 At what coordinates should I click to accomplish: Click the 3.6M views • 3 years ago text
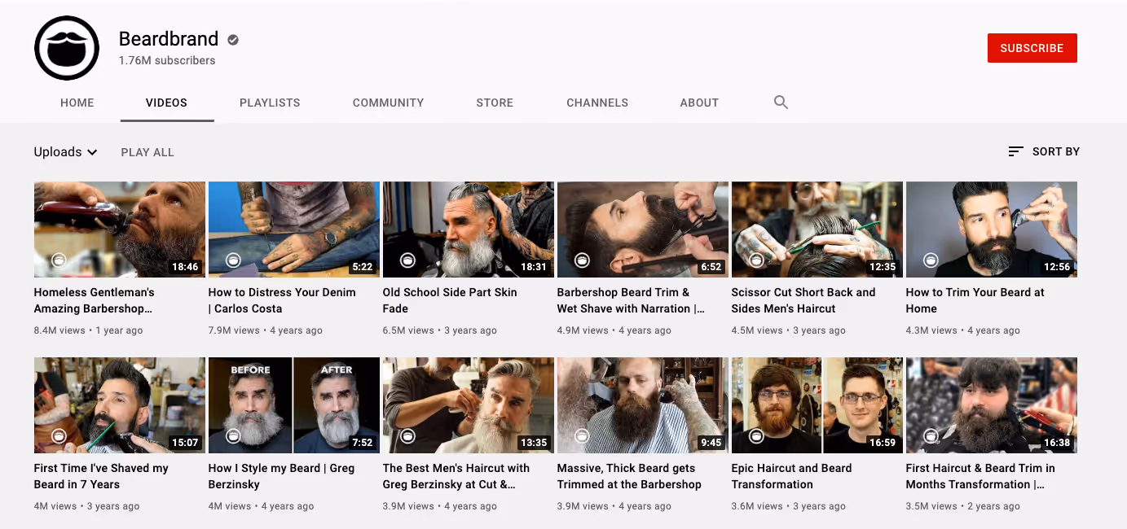(x=789, y=506)
